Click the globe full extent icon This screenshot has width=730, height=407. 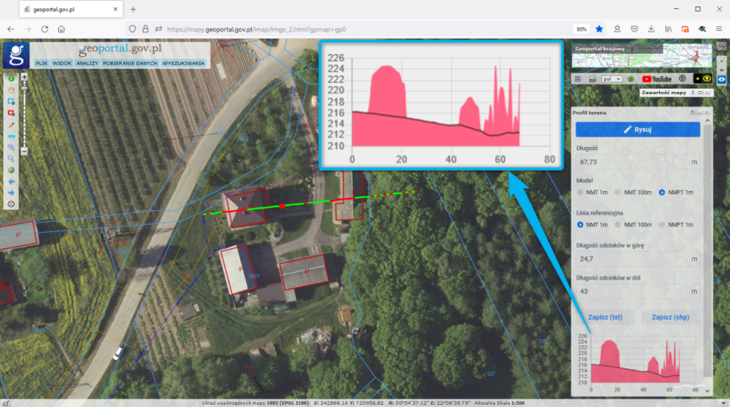click(x=11, y=170)
